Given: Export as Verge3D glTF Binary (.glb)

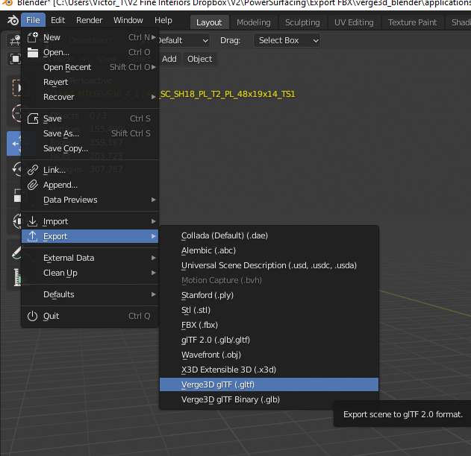Looking at the screenshot, I should point(269,399).
